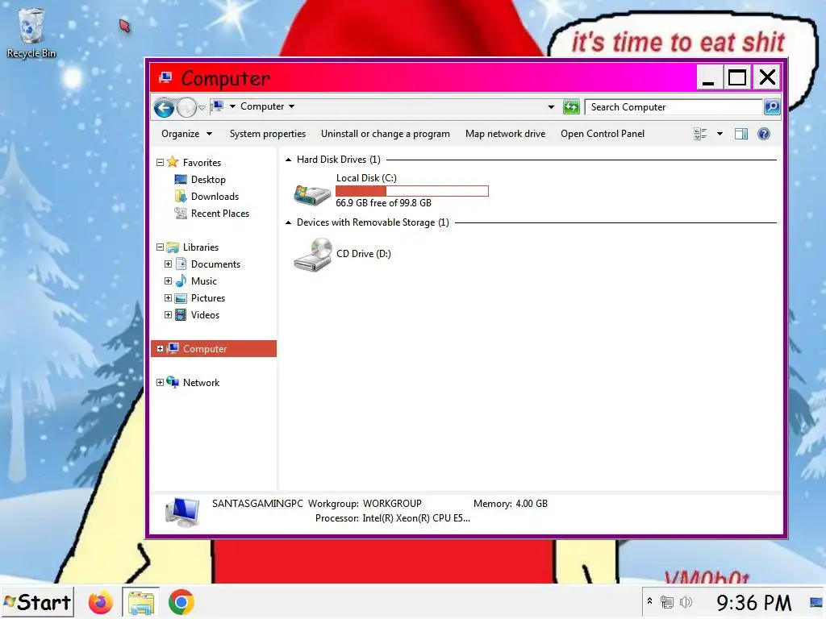Click the '66.9 GB free of 99.8 GB' text

click(x=383, y=203)
